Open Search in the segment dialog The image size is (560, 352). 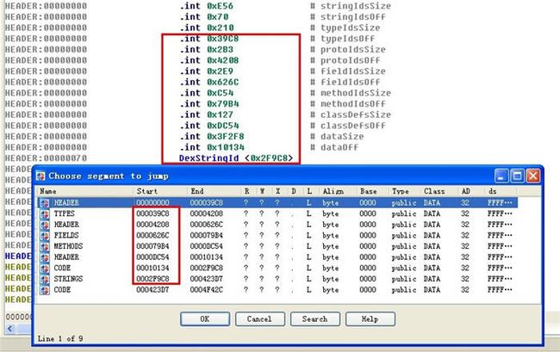click(x=314, y=318)
